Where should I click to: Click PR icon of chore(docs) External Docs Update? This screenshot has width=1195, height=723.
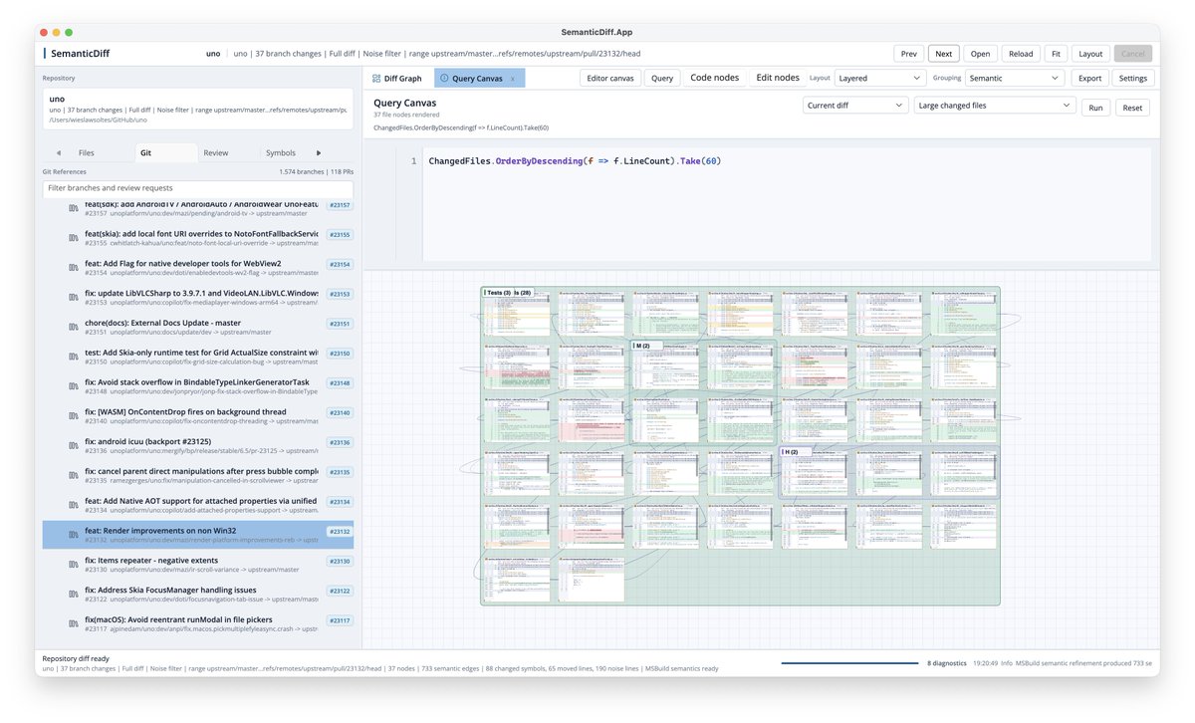pyautogui.click(x=73, y=327)
